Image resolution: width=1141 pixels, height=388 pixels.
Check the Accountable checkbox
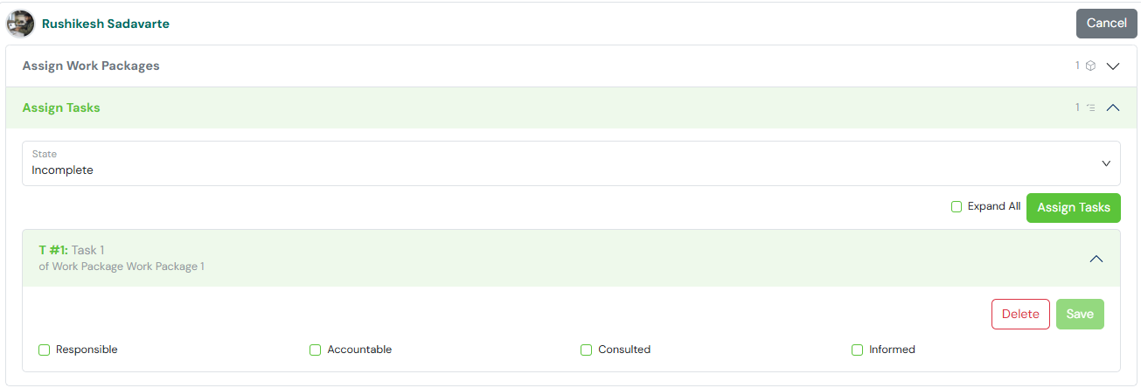coord(316,350)
